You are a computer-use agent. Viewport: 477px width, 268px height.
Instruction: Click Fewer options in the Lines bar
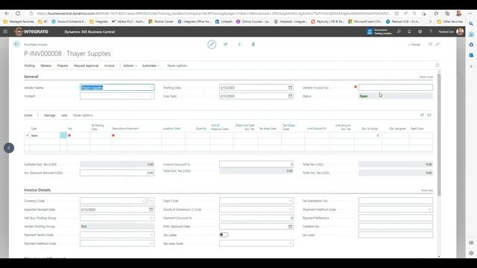[83, 115]
